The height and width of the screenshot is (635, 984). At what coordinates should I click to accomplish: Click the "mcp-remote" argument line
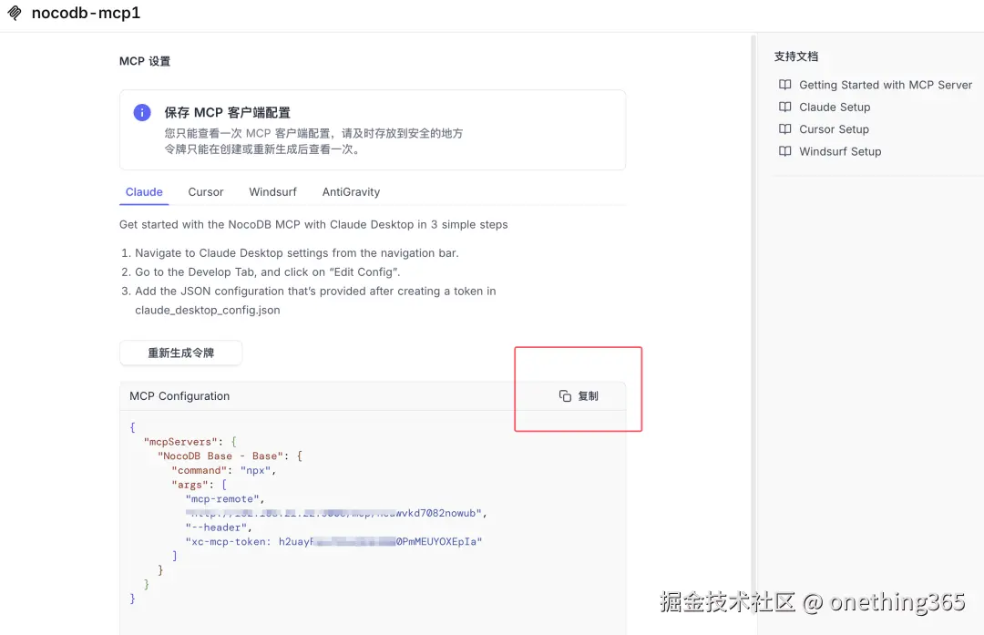(x=225, y=499)
